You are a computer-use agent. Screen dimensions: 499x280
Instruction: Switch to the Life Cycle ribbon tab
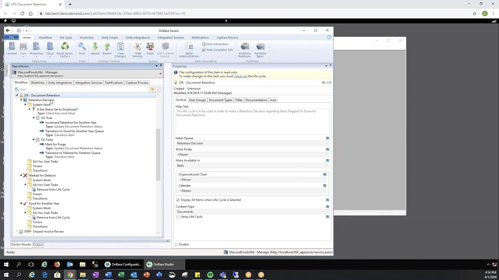click(x=65, y=38)
